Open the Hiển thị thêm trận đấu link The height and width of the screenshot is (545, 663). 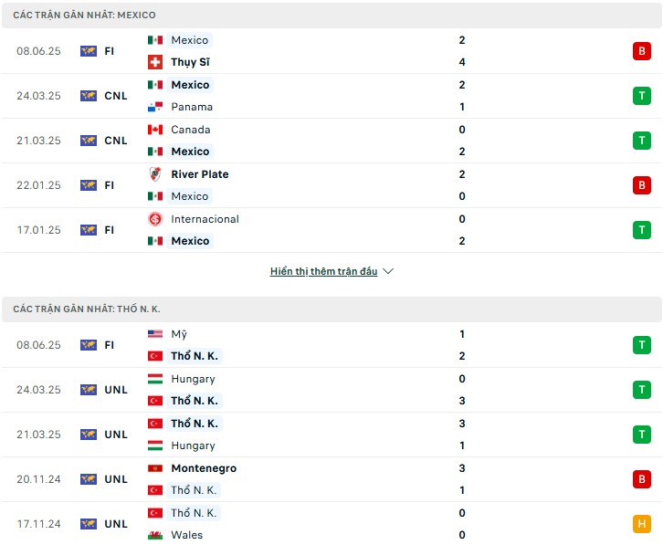pos(323,271)
